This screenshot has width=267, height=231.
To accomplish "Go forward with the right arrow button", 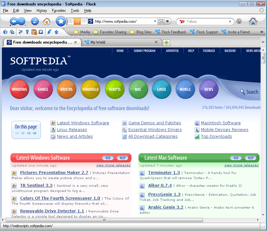I will (22, 21).
